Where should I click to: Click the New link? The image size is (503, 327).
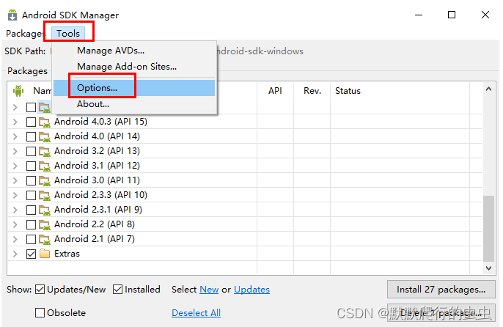pyautogui.click(x=209, y=290)
